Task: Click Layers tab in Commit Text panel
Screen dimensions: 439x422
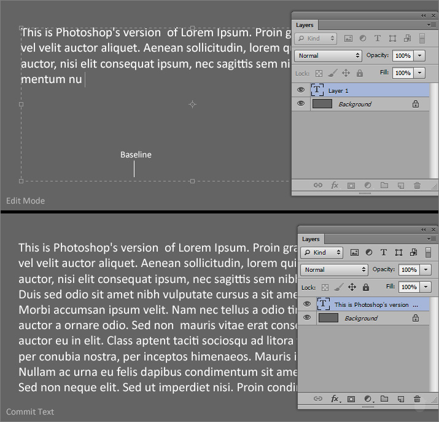Action: point(311,239)
